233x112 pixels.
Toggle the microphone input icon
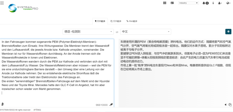3,104
